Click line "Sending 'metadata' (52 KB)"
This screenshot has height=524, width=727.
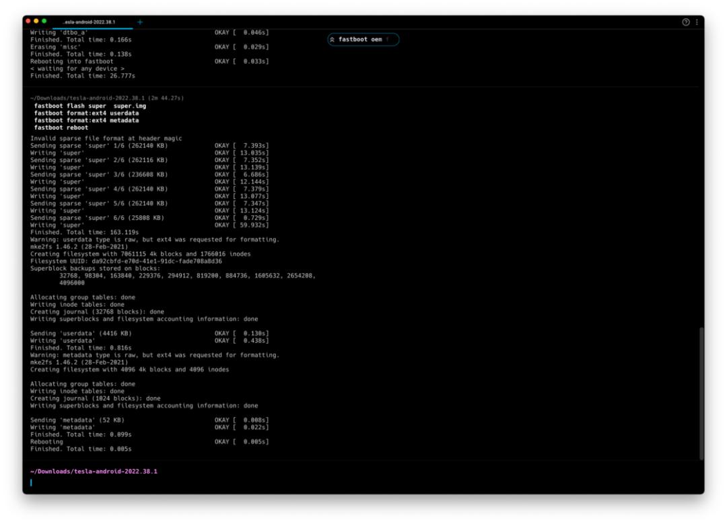77,420
